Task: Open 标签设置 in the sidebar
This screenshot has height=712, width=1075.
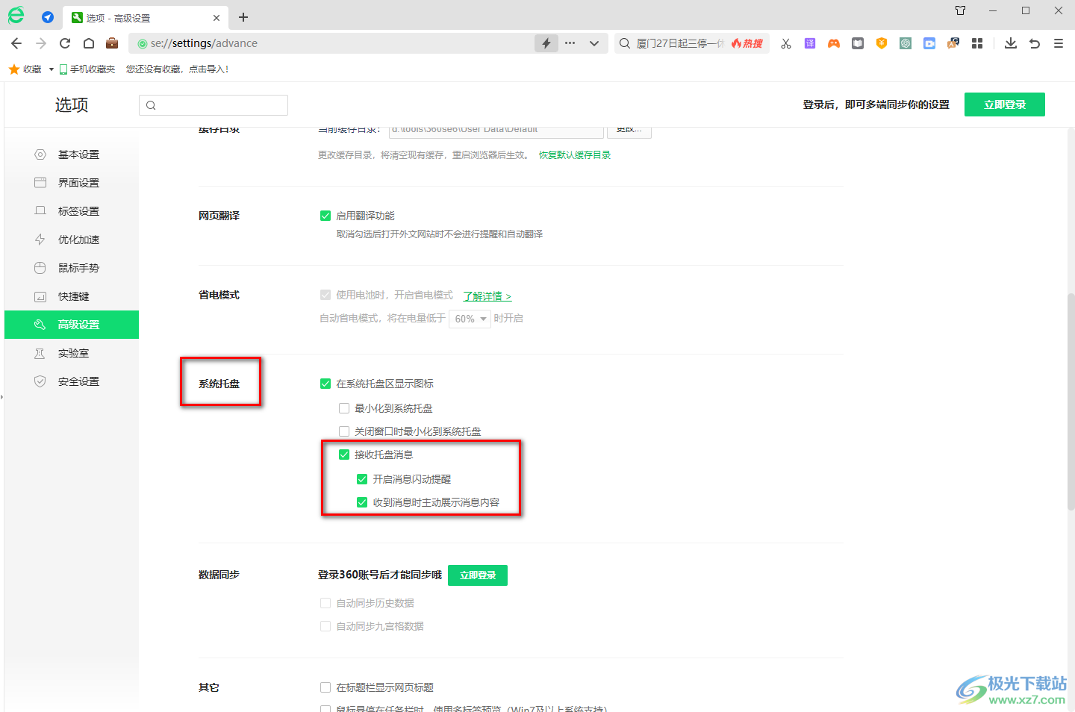Action: click(72, 211)
